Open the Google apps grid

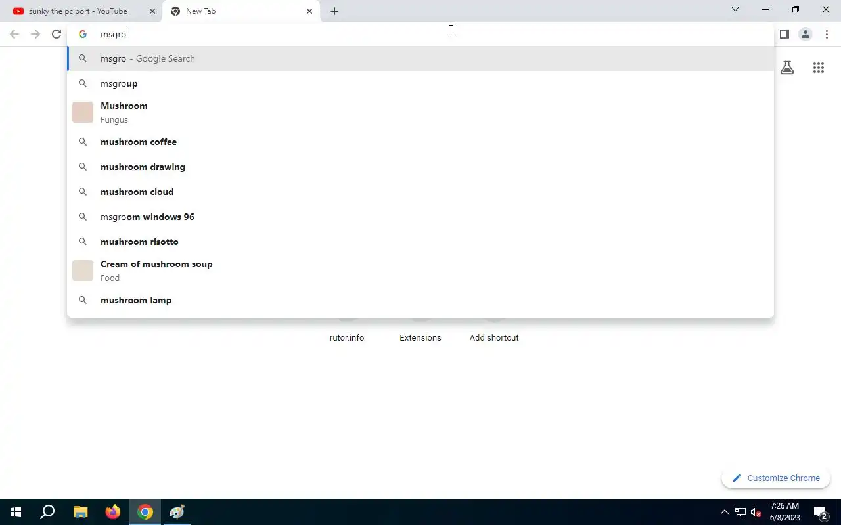click(x=818, y=68)
